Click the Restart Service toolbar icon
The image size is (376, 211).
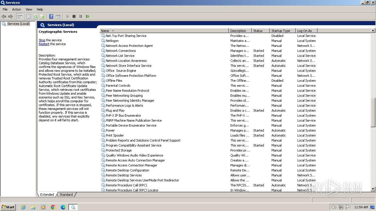click(x=88, y=16)
